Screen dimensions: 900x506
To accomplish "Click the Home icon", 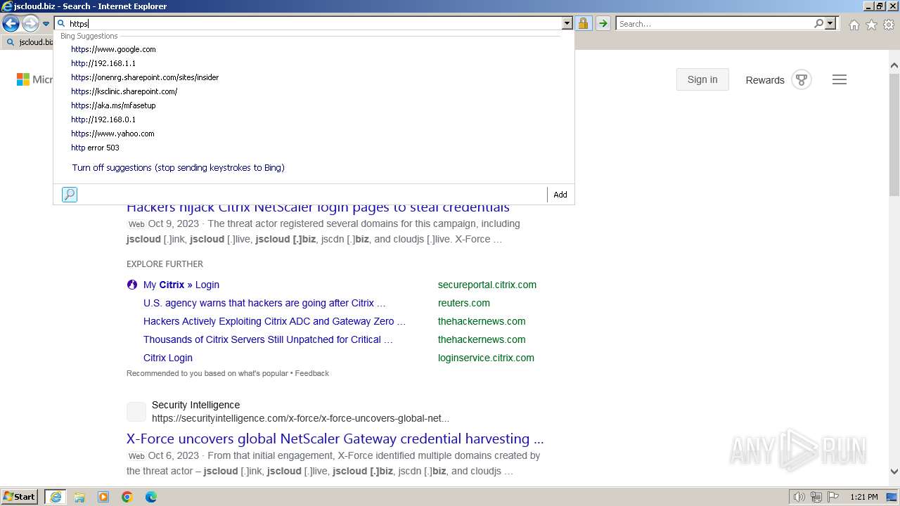I will (854, 25).
